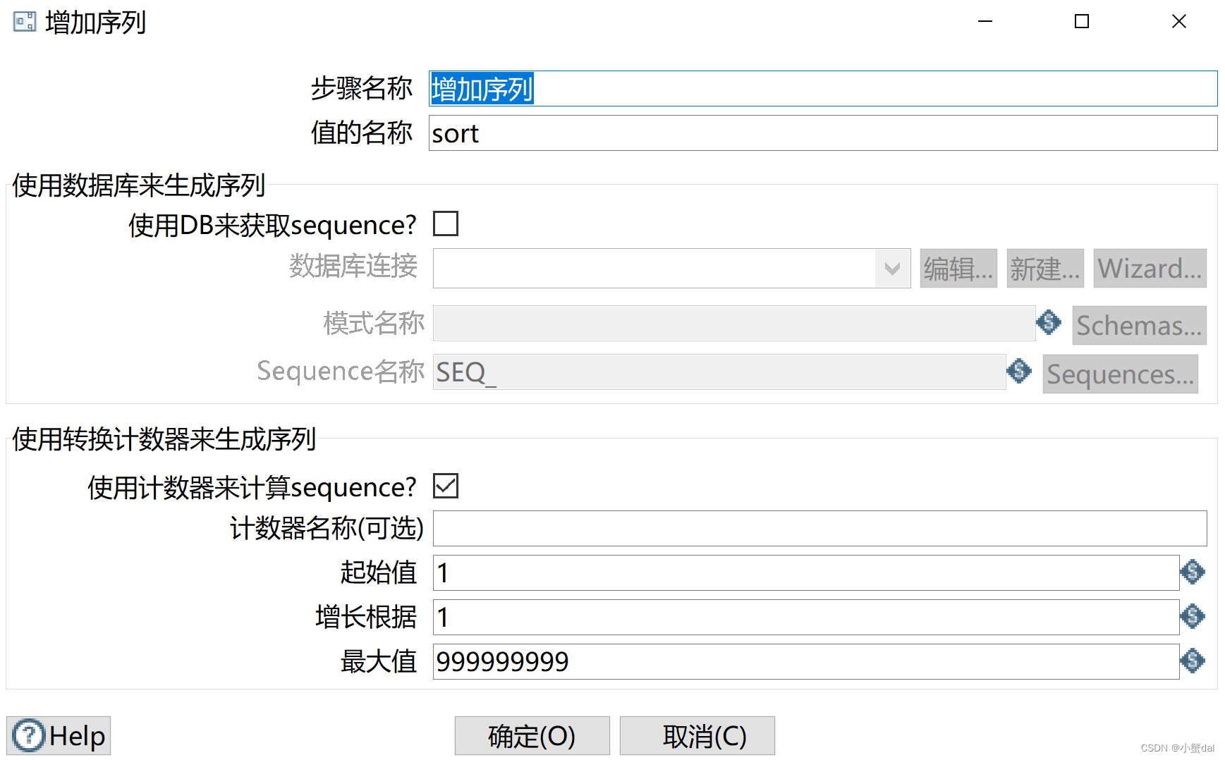Screen dimensions: 1225x760
Task: Click the 模式名称 input field
Action: click(734, 324)
